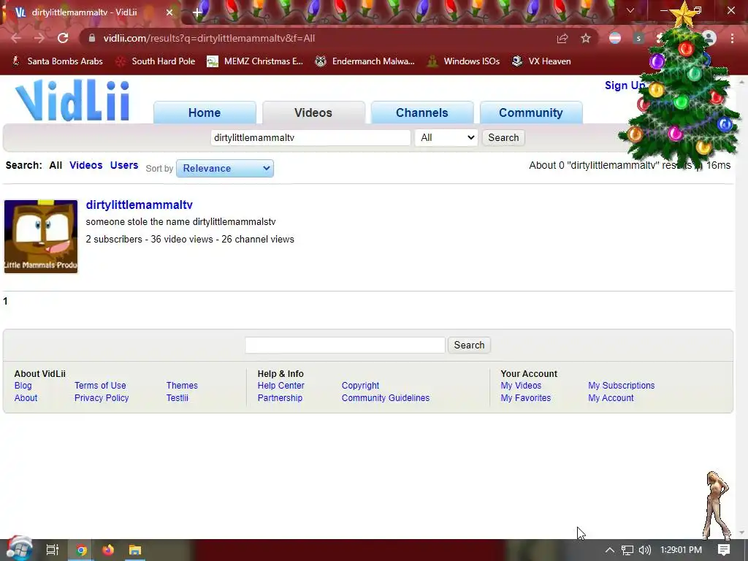The width and height of the screenshot is (748, 561).
Task: Click the browser forward arrow
Action: (x=39, y=38)
